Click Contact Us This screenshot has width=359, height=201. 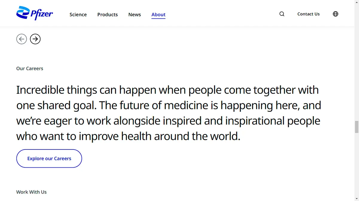click(308, 14)
